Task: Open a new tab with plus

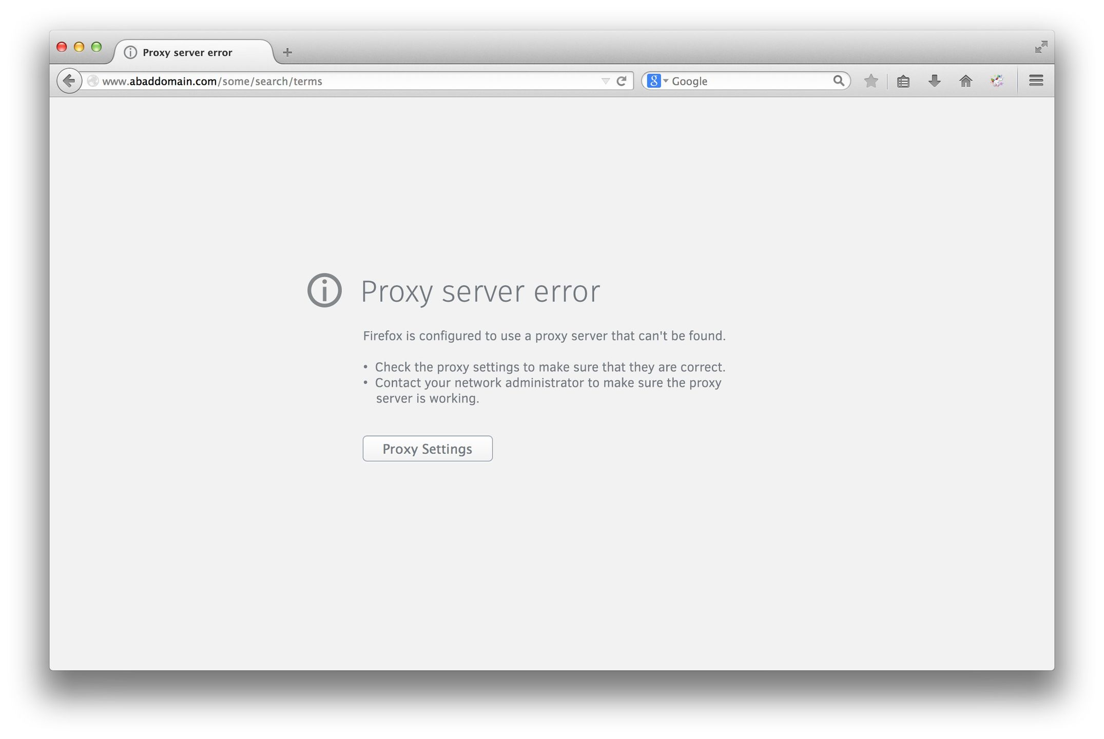Action: (x=287, y=52)
